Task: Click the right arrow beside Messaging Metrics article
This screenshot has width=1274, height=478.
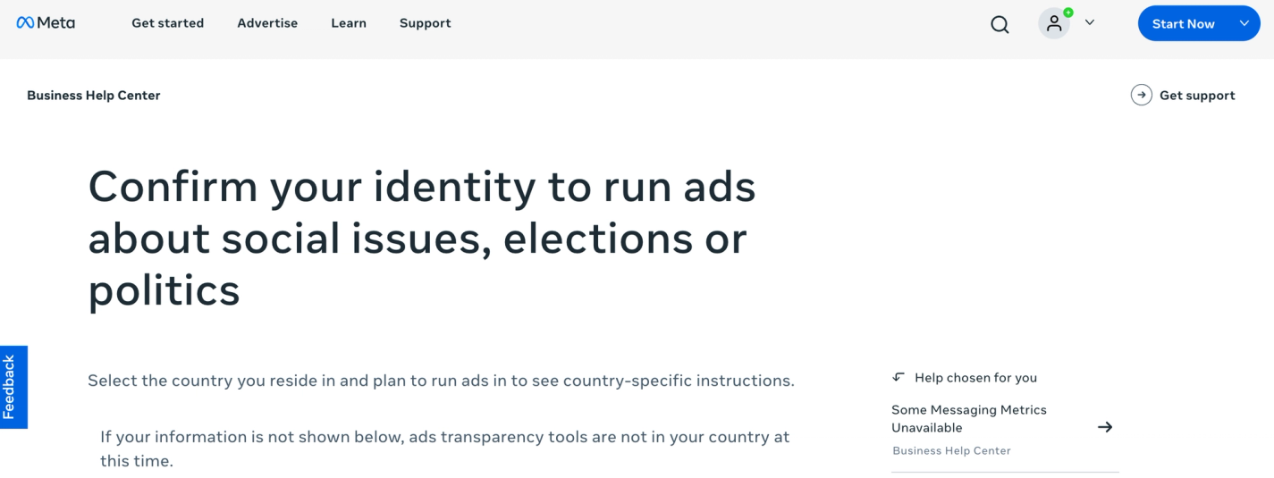Action: [1105, 427]
